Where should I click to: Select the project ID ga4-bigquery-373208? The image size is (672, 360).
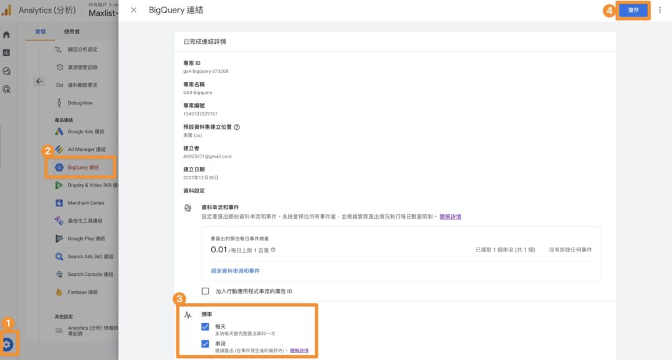point(205,71)
